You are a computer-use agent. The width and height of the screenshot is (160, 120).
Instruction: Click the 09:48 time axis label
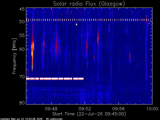(x=51, y=109)
